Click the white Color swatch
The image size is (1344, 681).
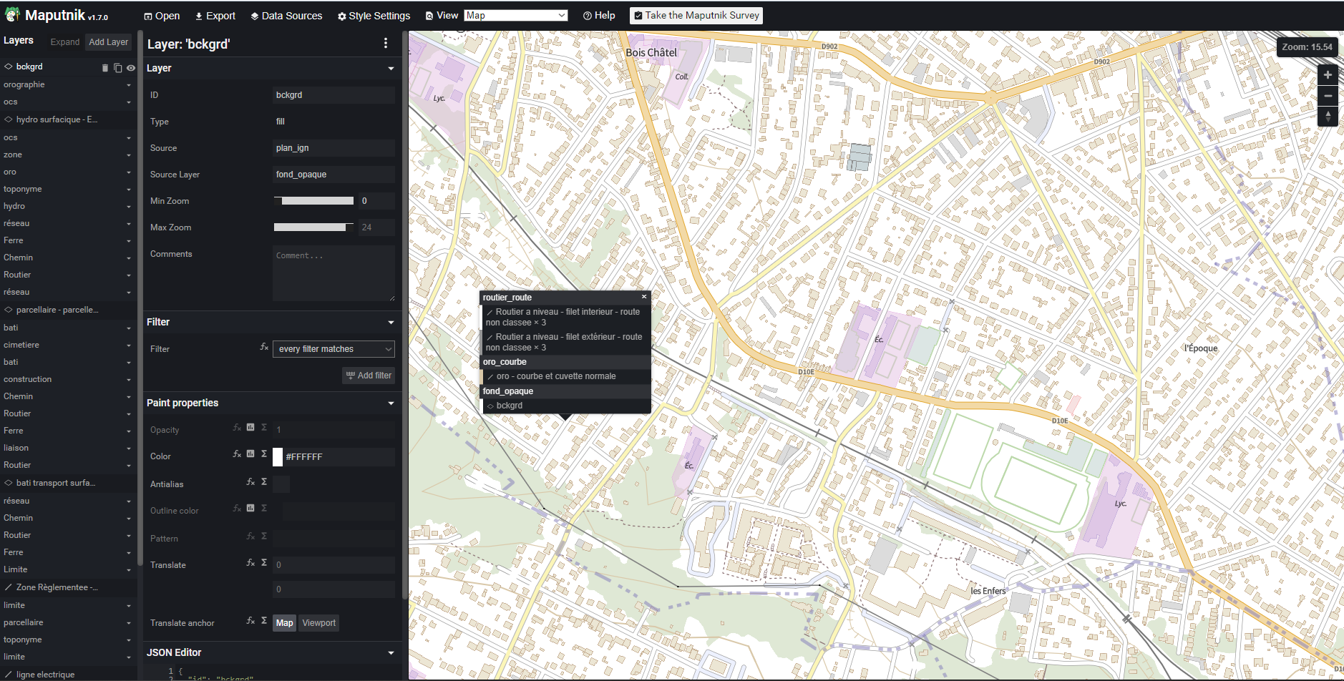[x=278, y=457]
